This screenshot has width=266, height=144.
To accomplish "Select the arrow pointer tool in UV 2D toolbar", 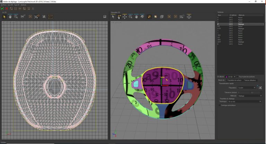I will (5, 16).
